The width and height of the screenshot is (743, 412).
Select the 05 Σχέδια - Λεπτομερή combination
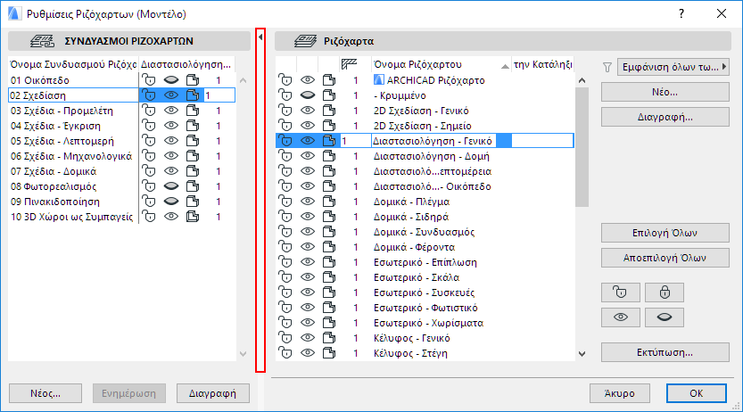pyautogui.click(x=70, y=141)
